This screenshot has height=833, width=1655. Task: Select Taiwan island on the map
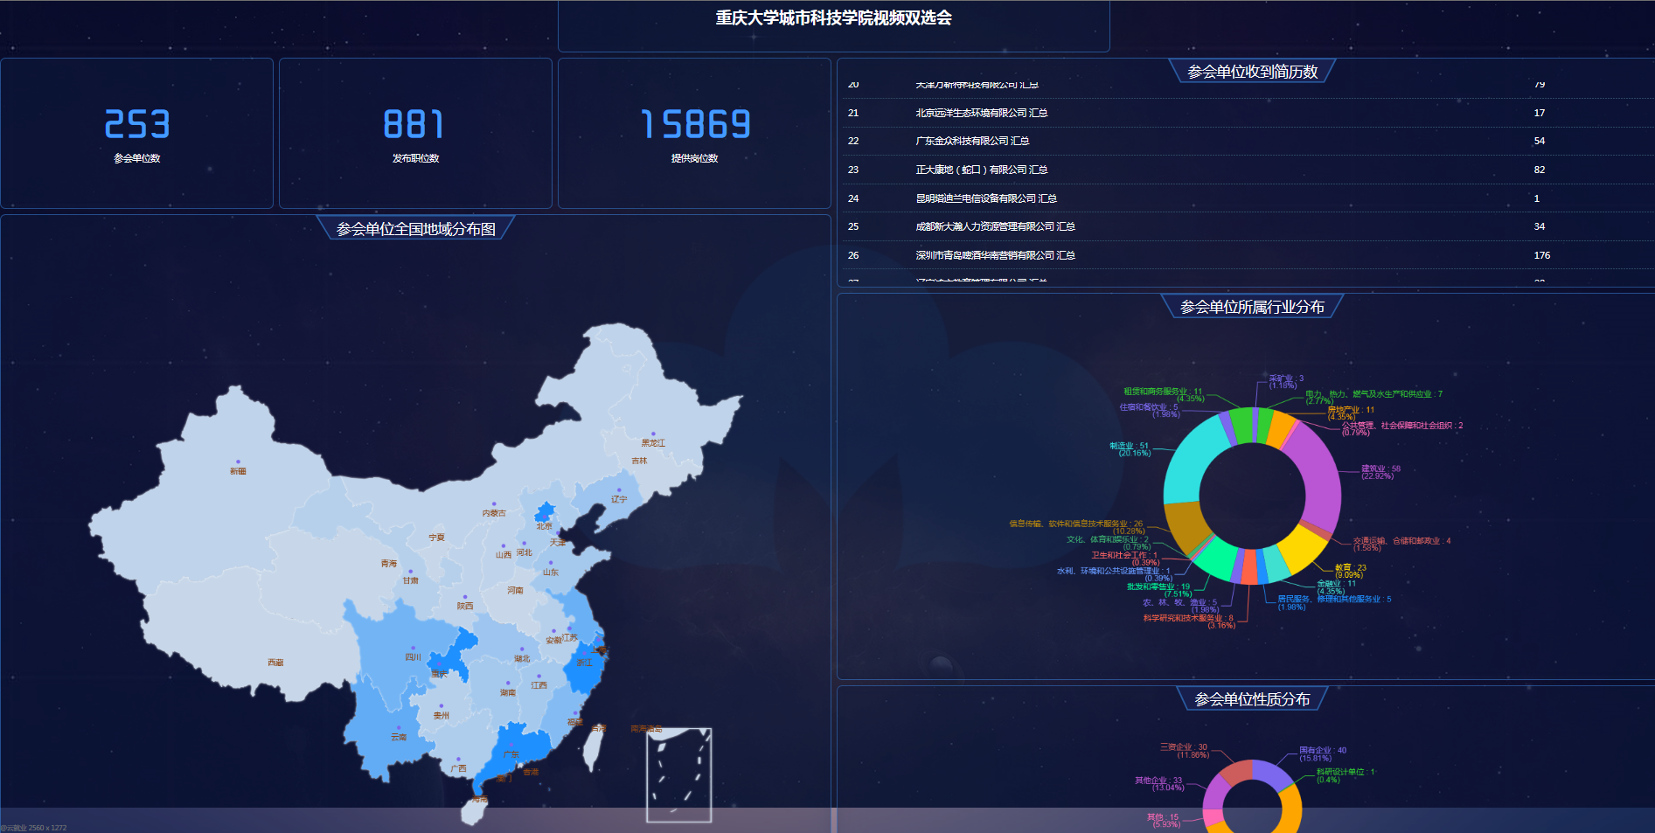tap(593, 747)
